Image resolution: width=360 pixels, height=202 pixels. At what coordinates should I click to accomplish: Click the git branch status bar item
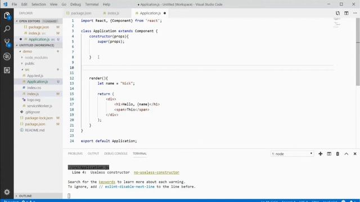point(11,201)
